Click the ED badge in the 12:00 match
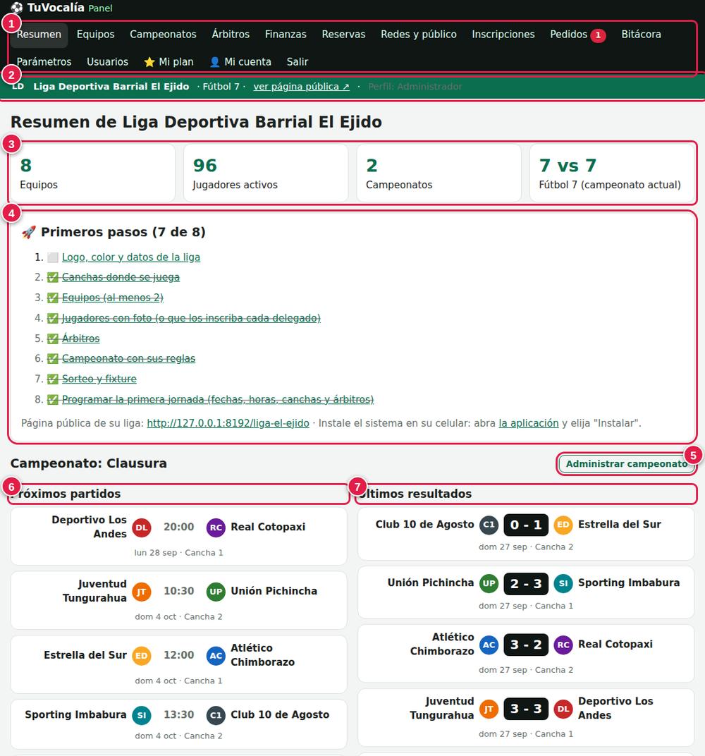The image size is (705, 756). [142, 656]
